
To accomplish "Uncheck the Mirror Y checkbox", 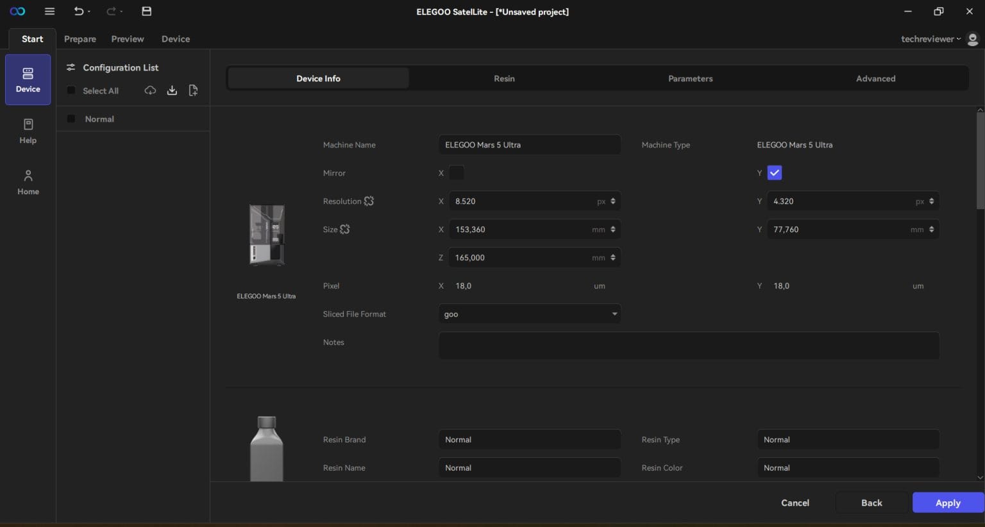I will click(775, 173).
